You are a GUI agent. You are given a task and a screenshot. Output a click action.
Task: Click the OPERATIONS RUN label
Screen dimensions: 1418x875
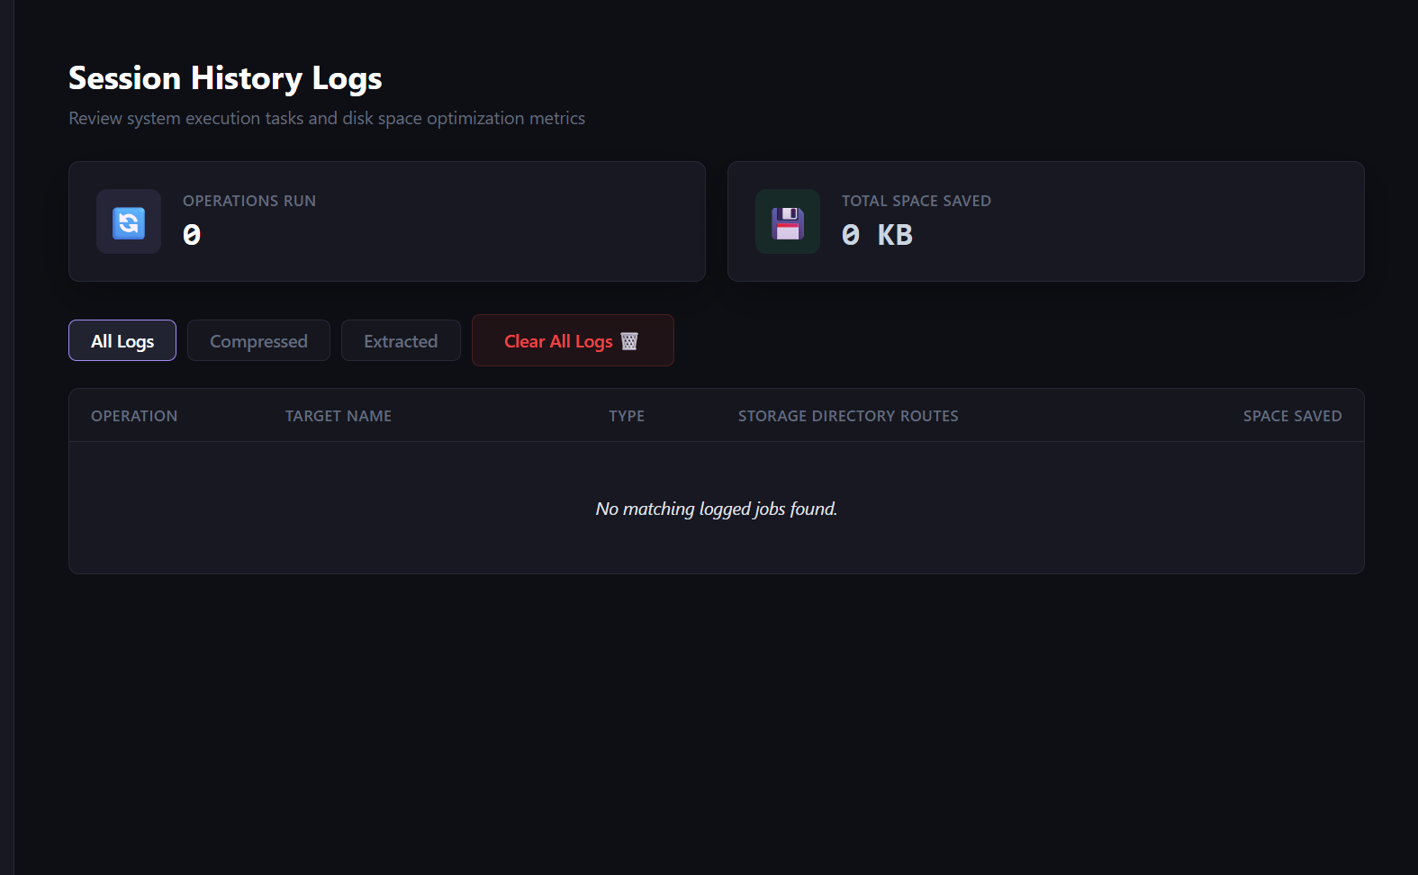tap(249, 201)
